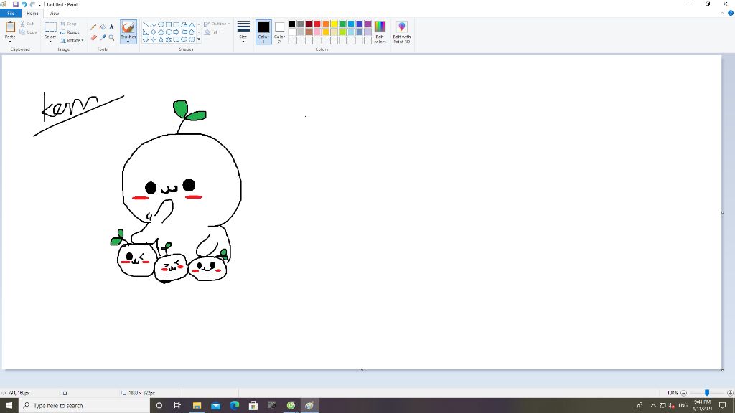Select the Fill with color bucket tool
The image size is (735, 413).
click(x=102, y=27)
